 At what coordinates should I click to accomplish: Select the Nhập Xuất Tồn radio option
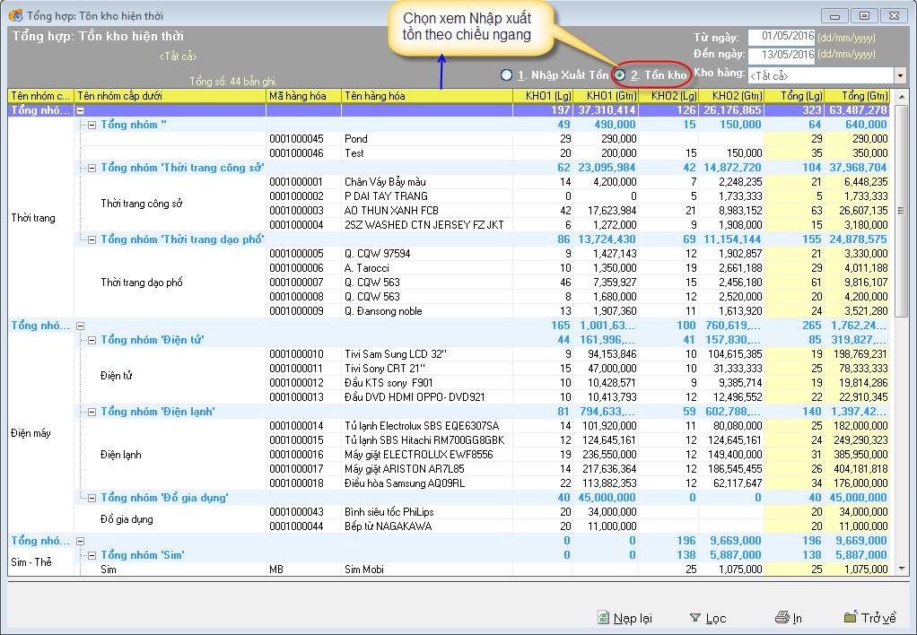508,75
